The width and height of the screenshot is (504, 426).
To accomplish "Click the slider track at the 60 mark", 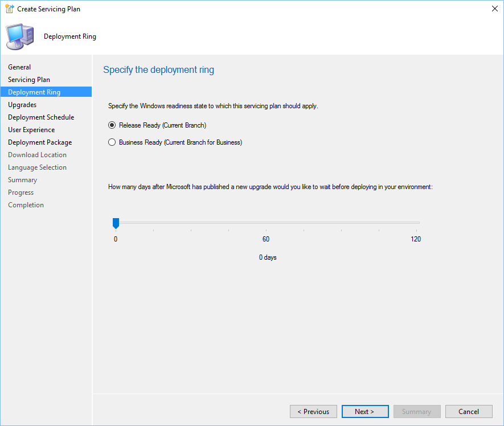I will point(266,223).
